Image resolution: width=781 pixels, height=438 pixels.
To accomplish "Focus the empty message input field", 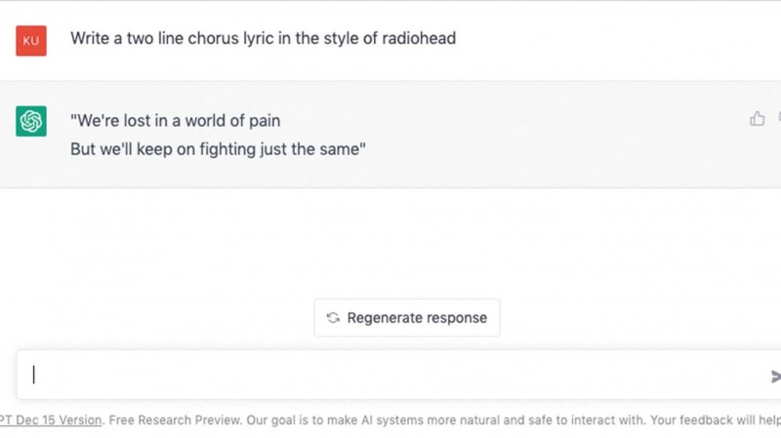I will click(x=398, y=375).
